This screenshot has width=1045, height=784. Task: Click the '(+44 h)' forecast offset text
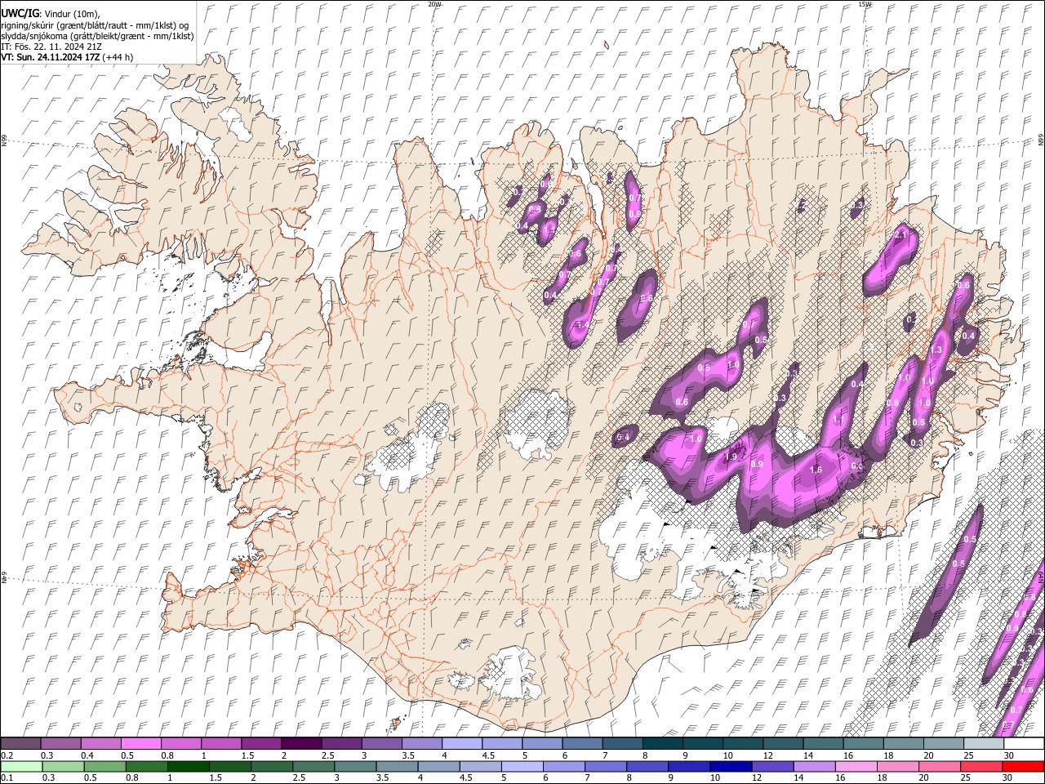(118, 57)
